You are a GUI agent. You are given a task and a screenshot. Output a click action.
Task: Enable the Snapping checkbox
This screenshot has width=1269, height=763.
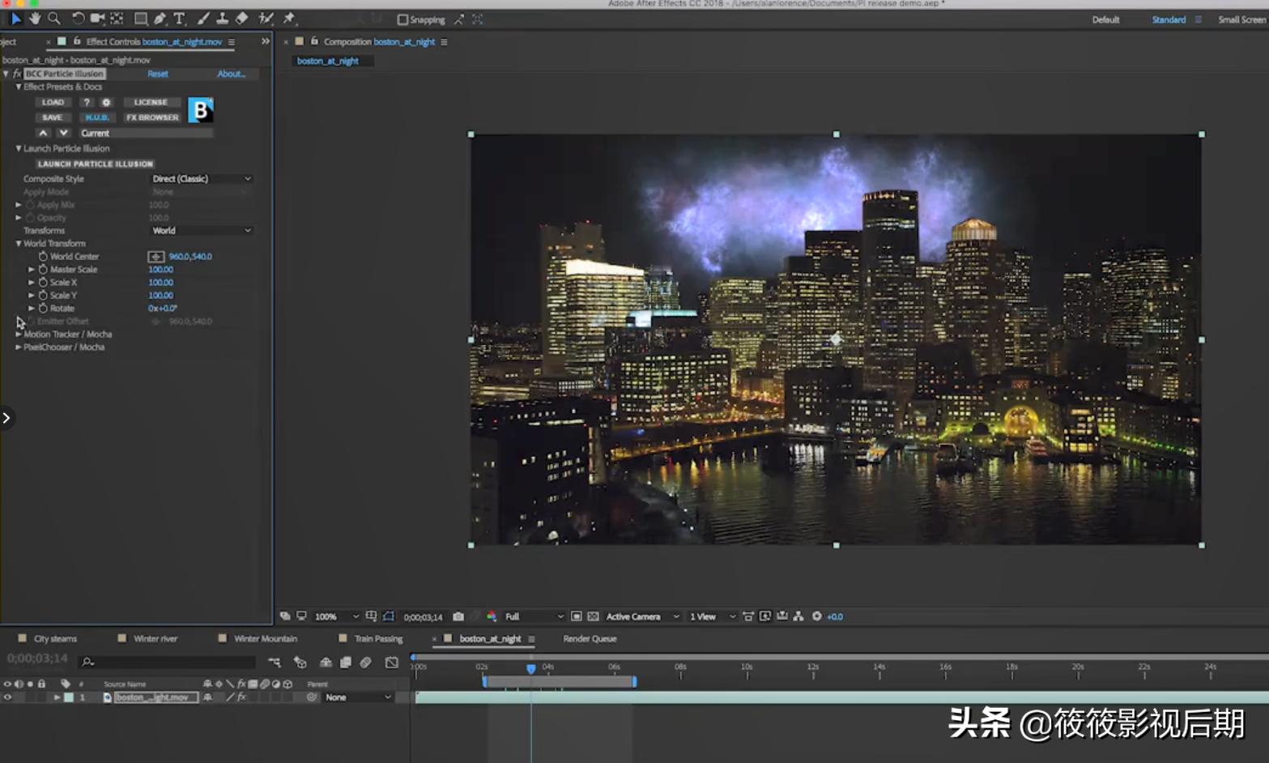pyautogui.click(x=402, y=19)
